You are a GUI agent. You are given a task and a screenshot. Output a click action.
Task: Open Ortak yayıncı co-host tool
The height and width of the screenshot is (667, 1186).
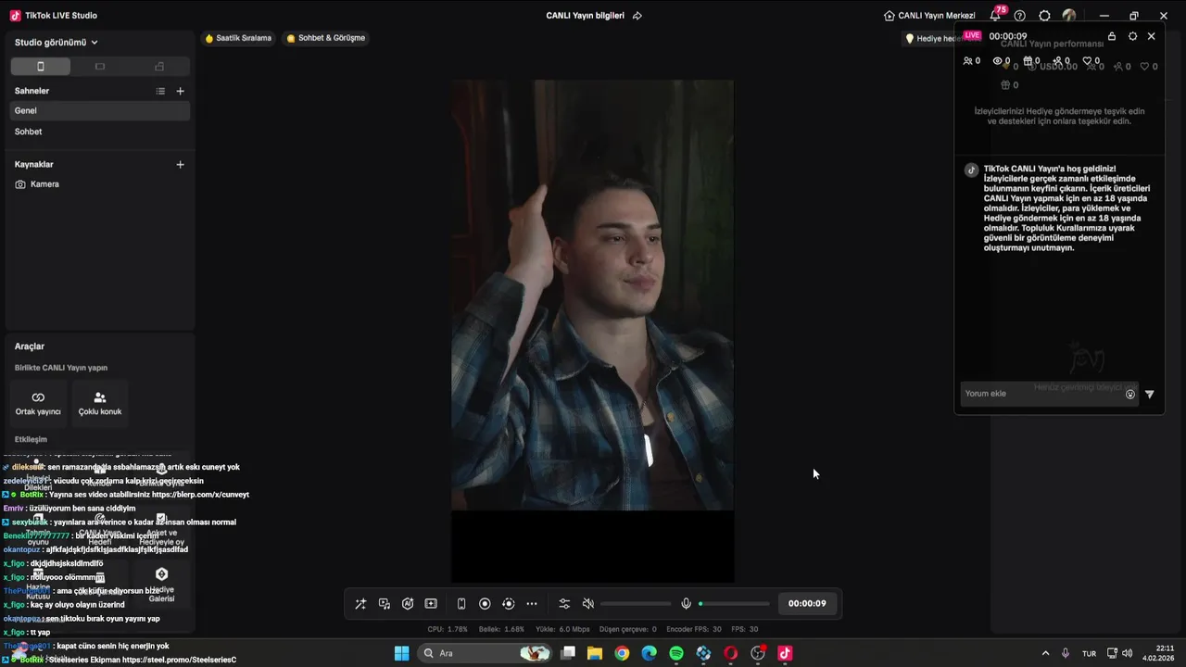pyautogui.click(x=38, y=402)
